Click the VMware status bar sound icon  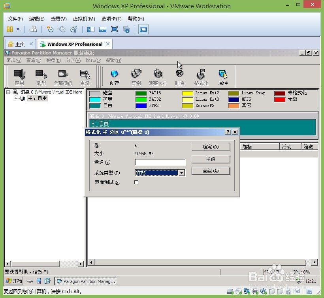(x=264, y=292)
